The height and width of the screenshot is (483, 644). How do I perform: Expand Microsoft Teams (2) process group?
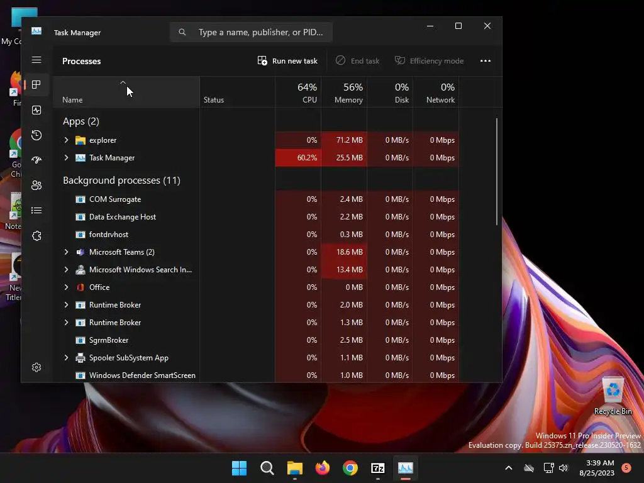[66, 252]
